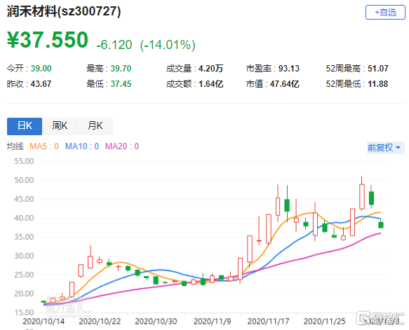Click the stock title 润禾材料(sz300727)
Image resolution: width=409 pixels, height=330 pixels.
[x=64, y=11]
